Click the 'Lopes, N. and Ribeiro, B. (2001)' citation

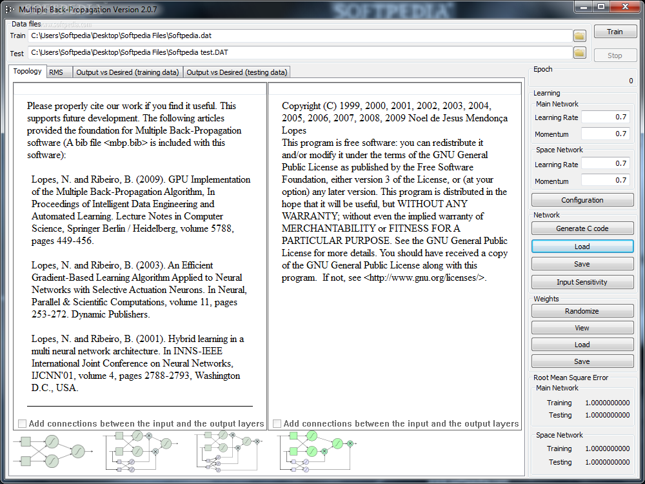tap(138, 363)
